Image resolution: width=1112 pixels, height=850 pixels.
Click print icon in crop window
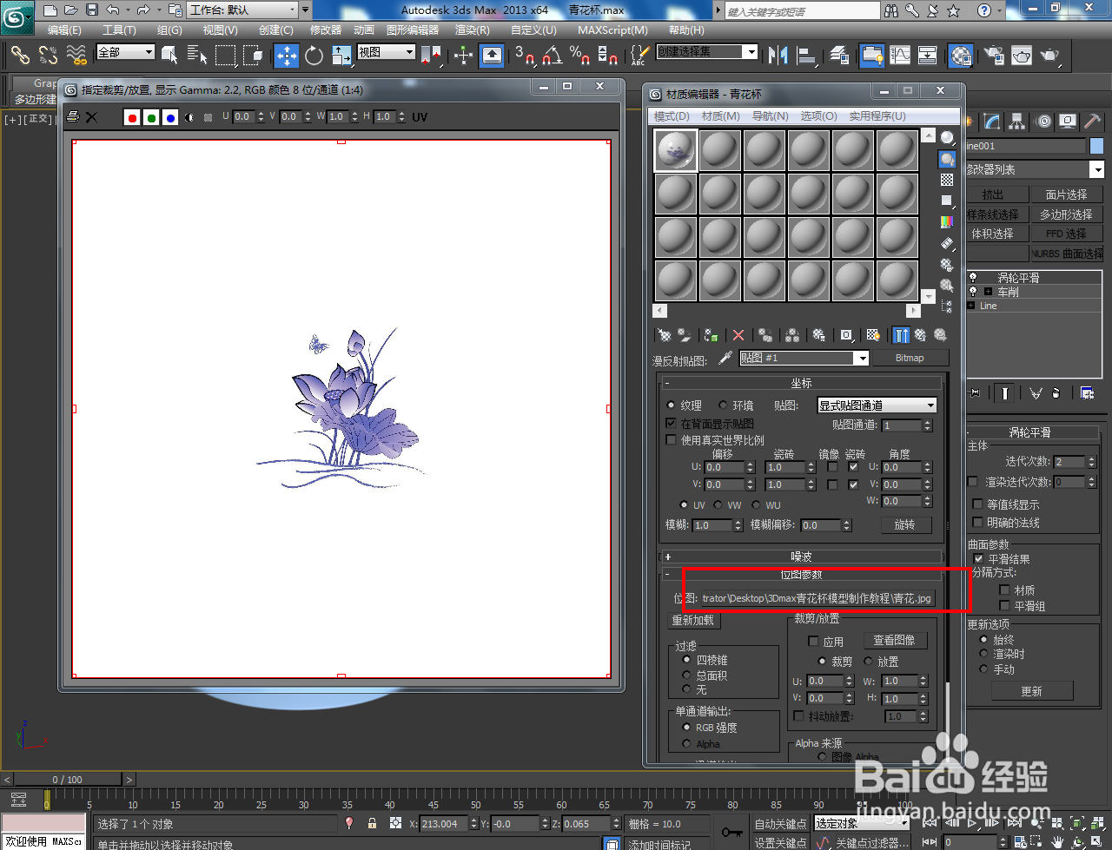click(x=74, y=116)
